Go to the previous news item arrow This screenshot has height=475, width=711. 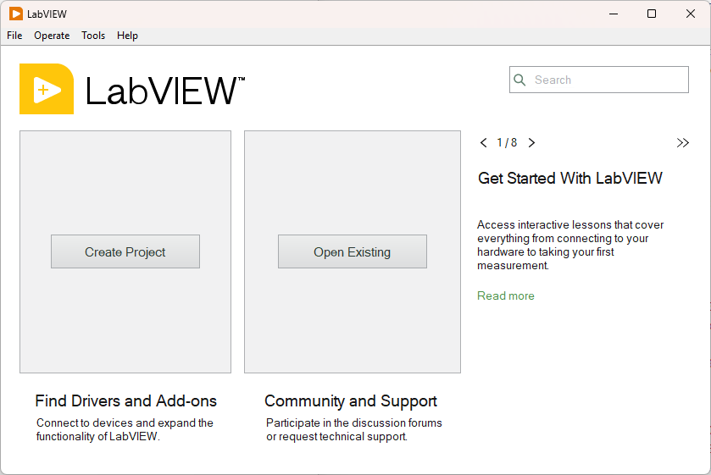coord(483,143)
